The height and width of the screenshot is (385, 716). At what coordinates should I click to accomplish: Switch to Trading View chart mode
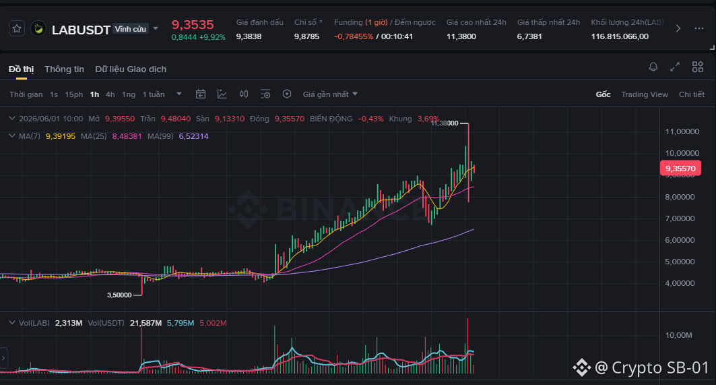pos(645,94)
